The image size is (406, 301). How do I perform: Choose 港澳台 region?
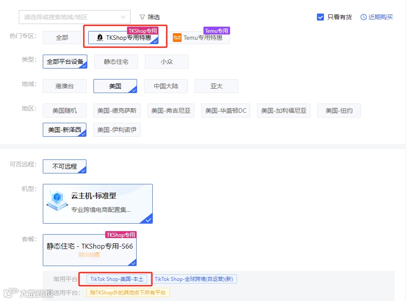point(65,86)
